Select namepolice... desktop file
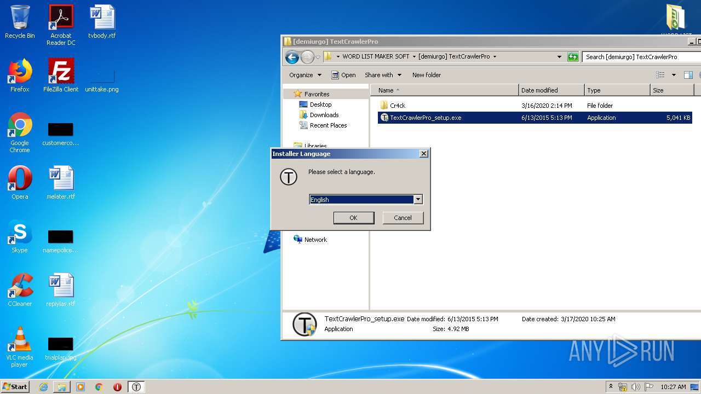701x394 pixels. [61, 241]
